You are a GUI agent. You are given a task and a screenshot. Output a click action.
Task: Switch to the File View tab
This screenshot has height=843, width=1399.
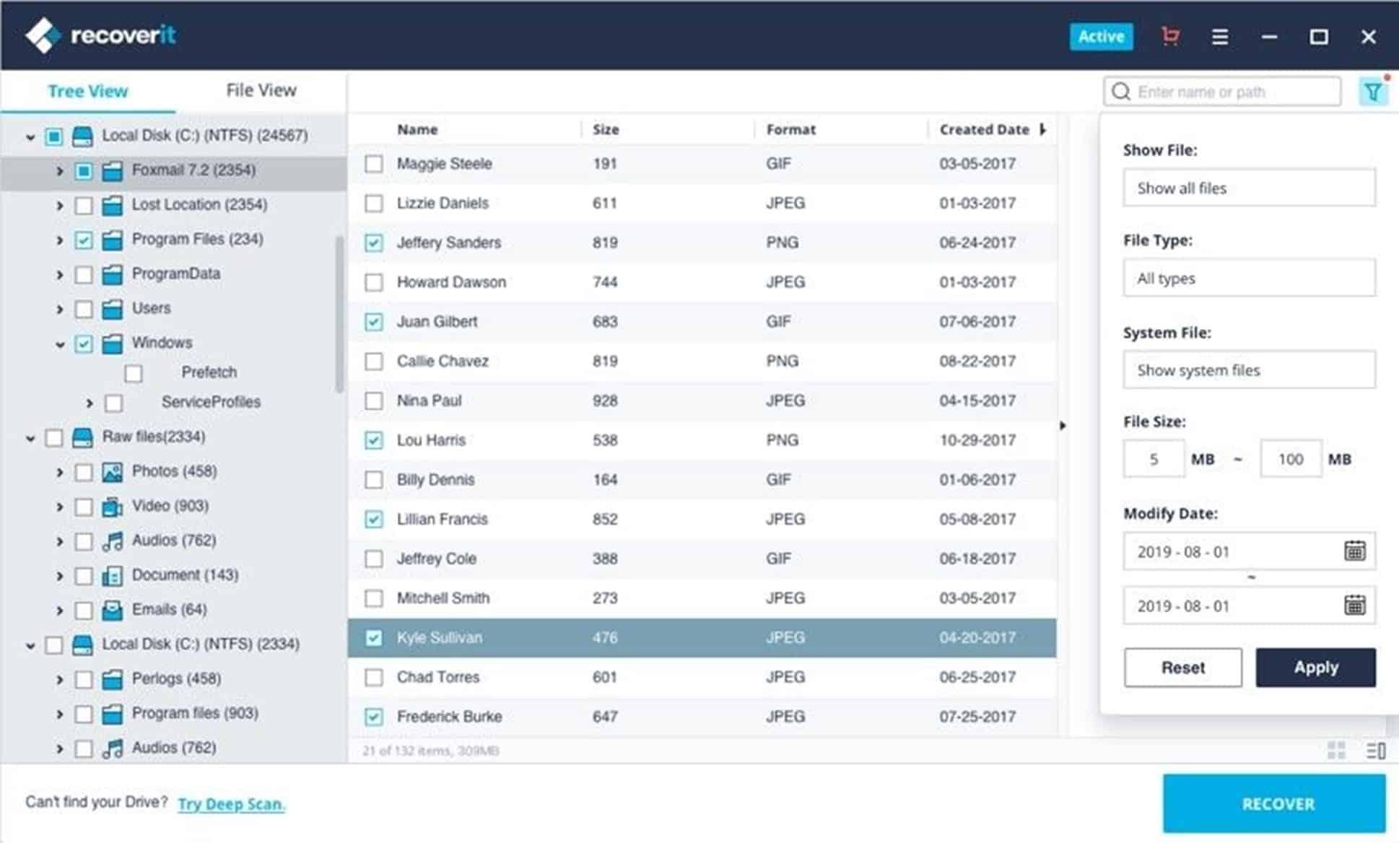tap(261, 91)
